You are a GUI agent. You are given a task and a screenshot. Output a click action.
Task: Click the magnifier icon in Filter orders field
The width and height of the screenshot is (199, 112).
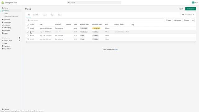(x=29, y=20)
